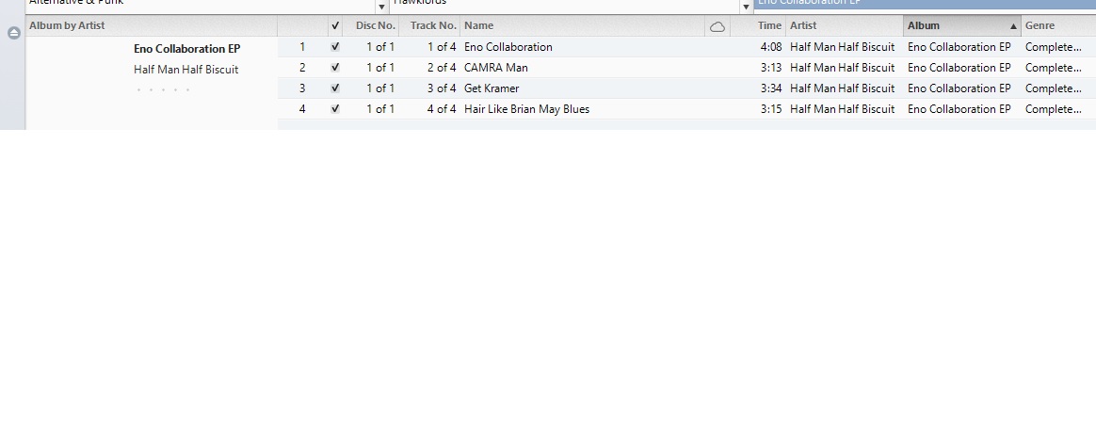Image resolution: width=1096 pixels, height=433 pixels.
Task: Click the sort direction arrow in Album header
Action: point(1013,25)
